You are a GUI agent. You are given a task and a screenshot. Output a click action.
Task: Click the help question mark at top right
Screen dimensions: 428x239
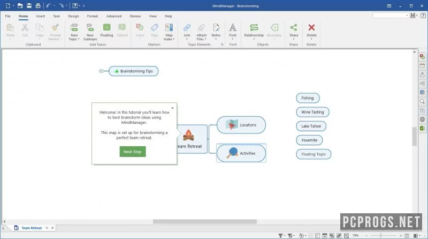click(x=423, y=16)
